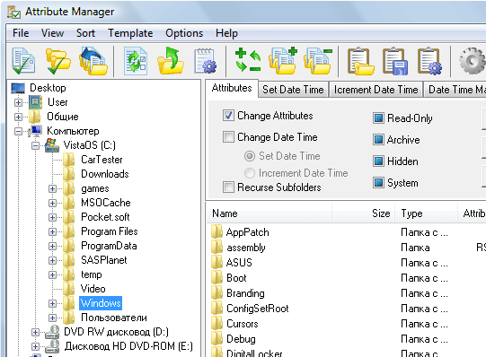This screenshot has height=357, width=486.
Task: Switch to the Icrement Date Time tab
Action: (376, 90)
